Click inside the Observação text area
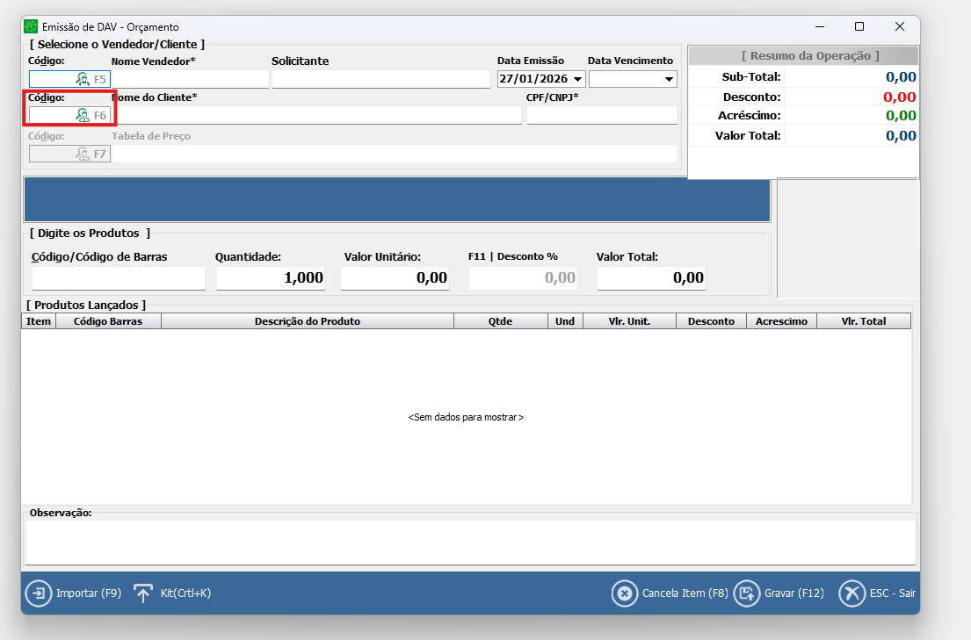 470,542
